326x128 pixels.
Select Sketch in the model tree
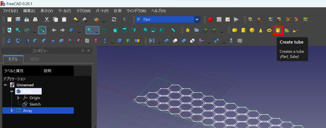(35, 104)
